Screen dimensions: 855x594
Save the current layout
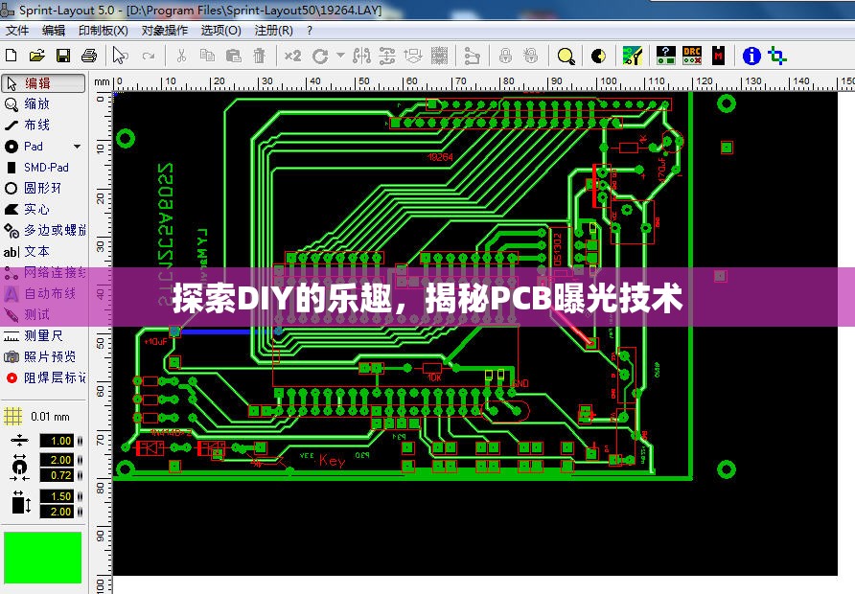pos(63,56)
